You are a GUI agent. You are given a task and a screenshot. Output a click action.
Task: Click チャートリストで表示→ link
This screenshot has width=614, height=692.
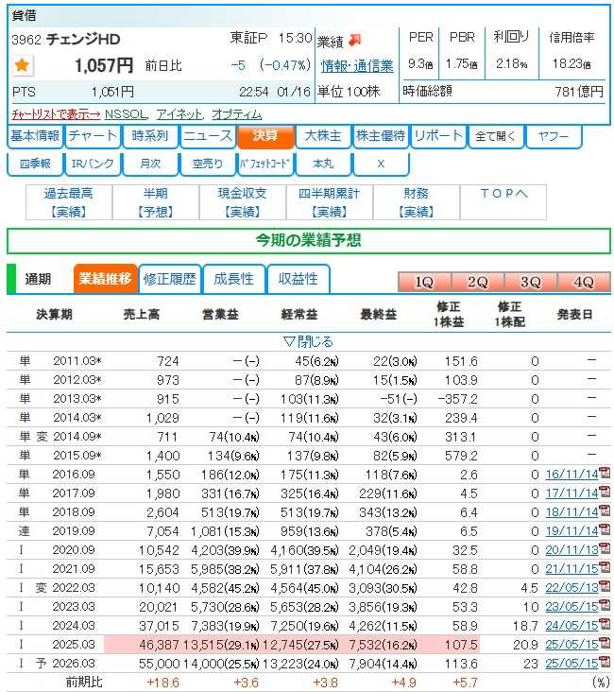tap(56, 114)
